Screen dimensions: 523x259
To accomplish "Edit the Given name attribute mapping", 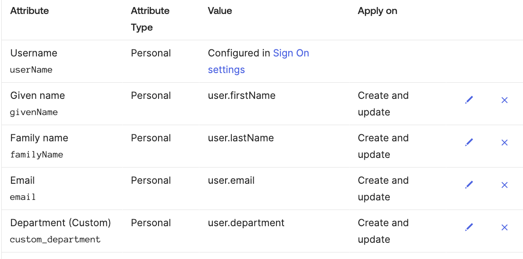I will click(x=469, y=100).
